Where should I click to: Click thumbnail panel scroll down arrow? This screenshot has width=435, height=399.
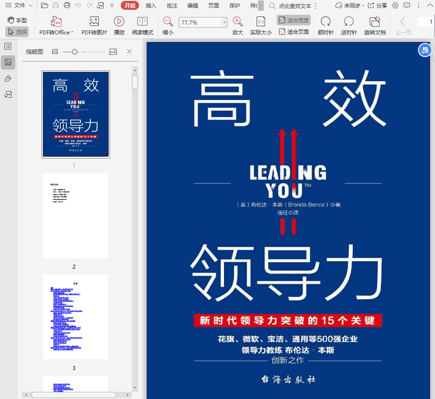[135, 388]
